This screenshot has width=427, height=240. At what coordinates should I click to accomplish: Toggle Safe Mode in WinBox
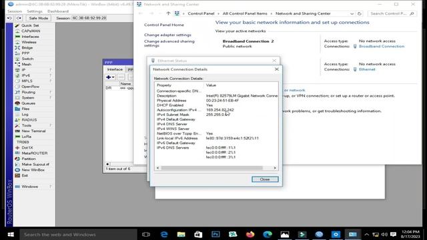click(x=38, y=18)
